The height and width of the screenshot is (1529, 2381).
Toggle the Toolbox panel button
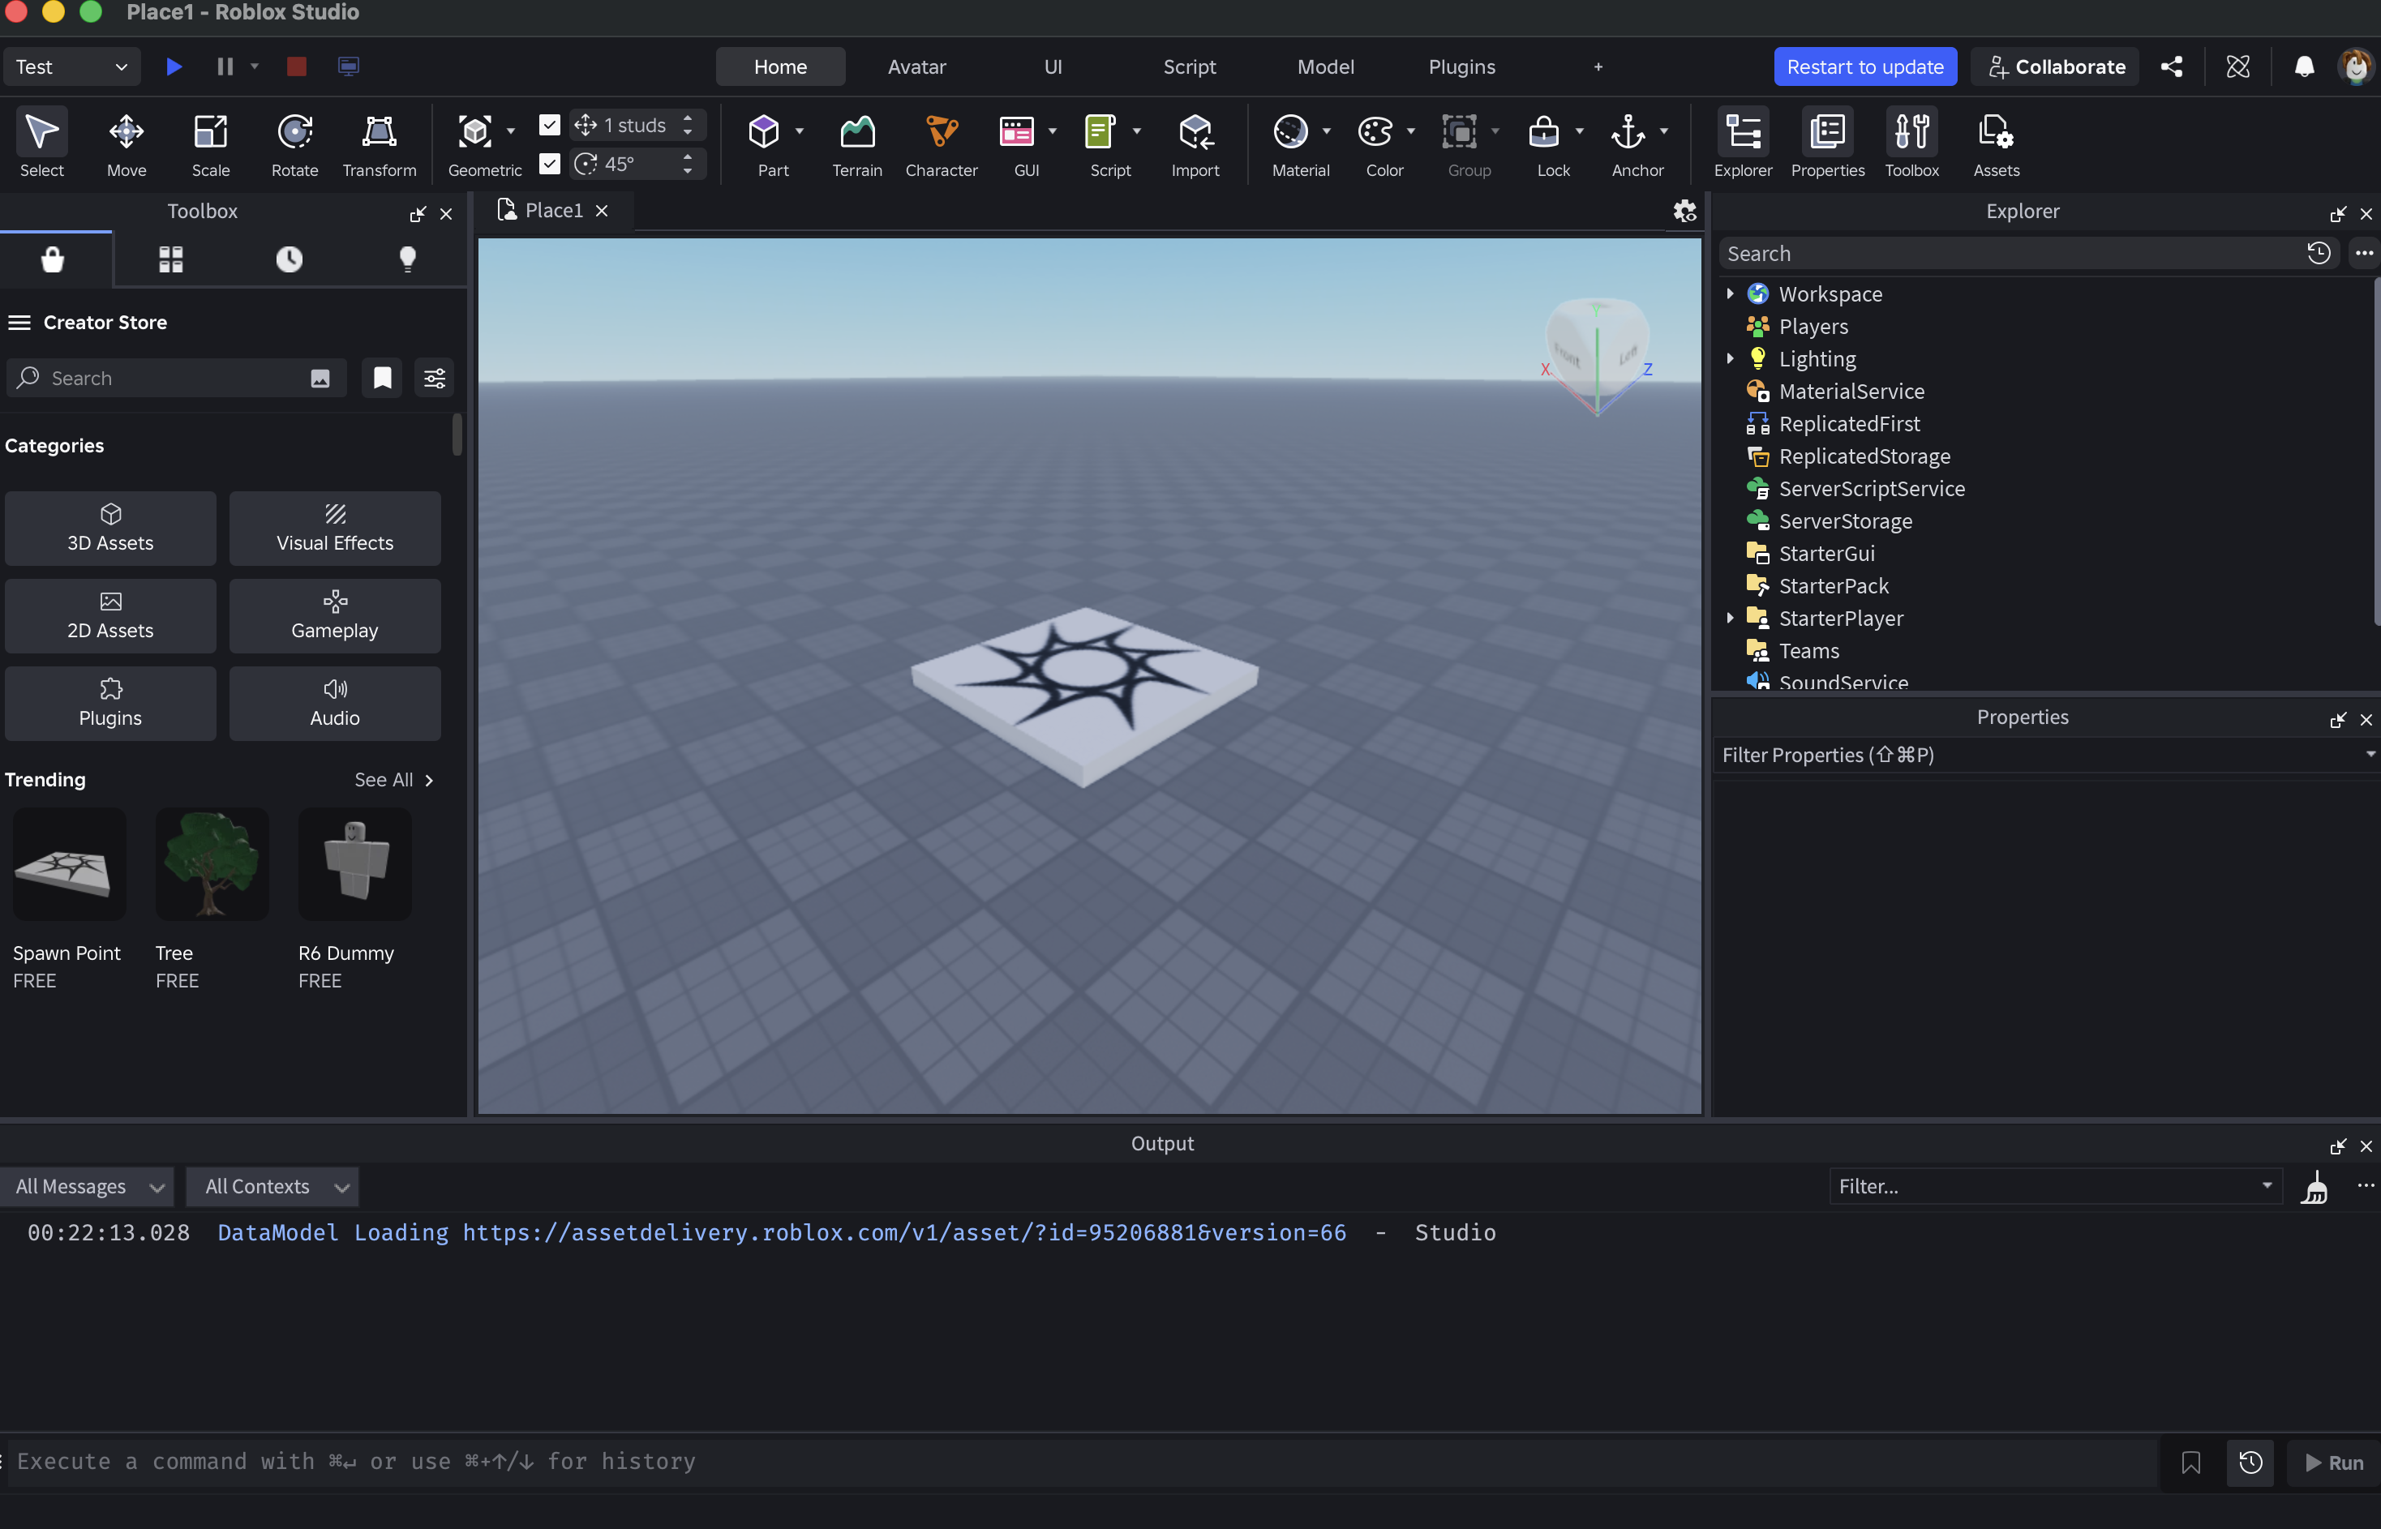[1911, 143]
